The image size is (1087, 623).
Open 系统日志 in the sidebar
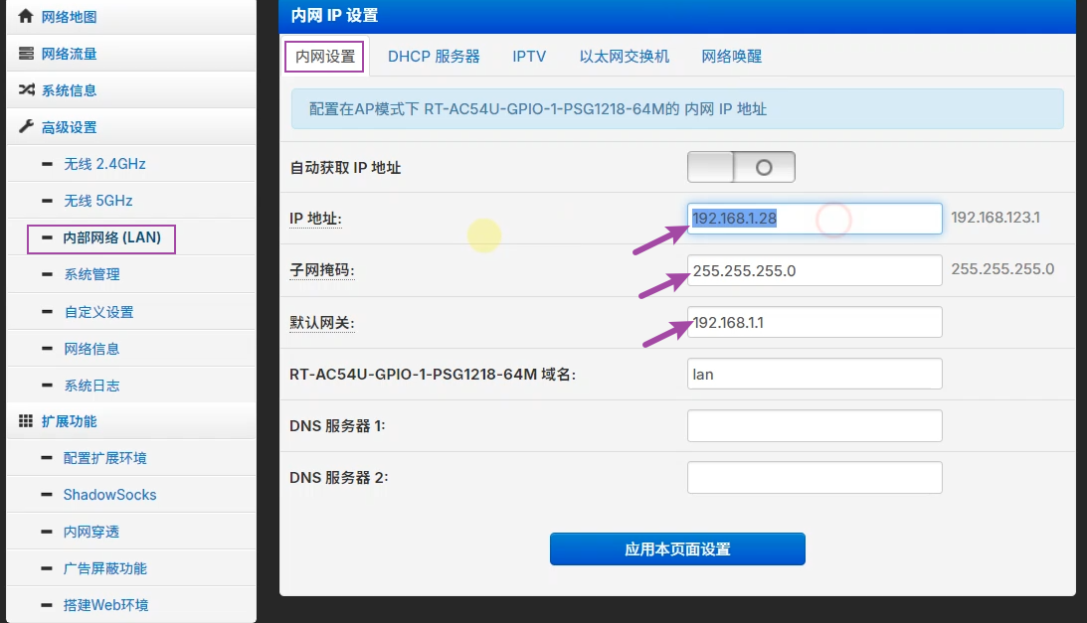(91, 386)
